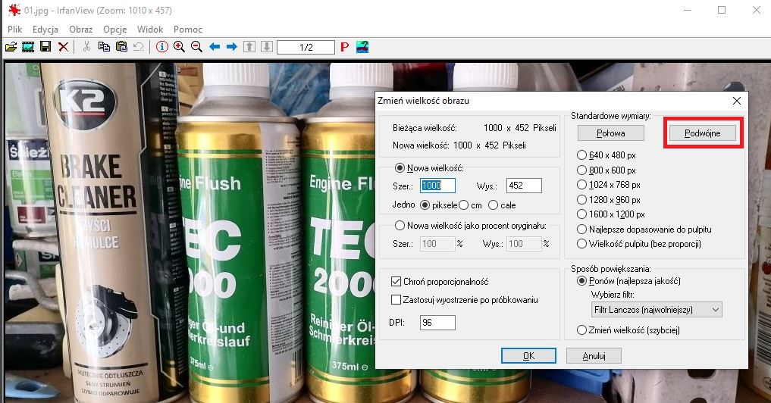Viewport: 771px width, 403px height.
Task: Select Ponów (najlepsza jakość) option
Action: [x=581, y=281]
